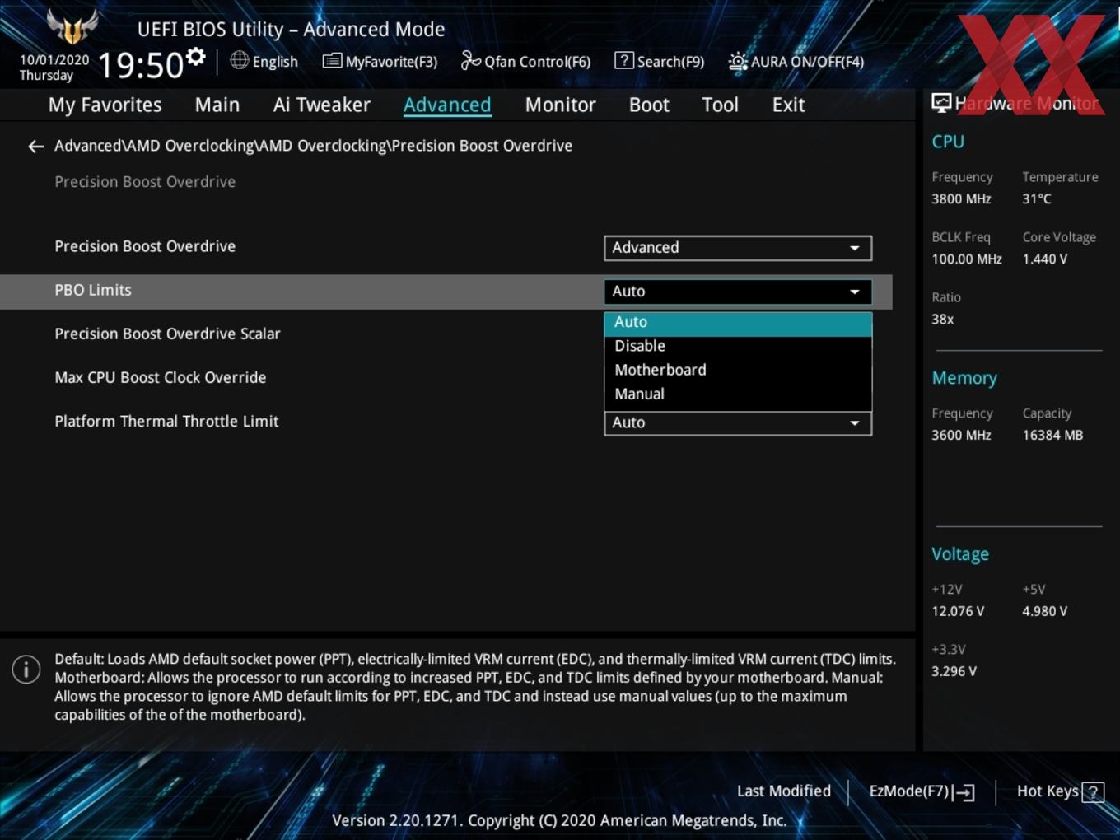The width and height of the screenshot is (1120, 840).
Task: Click the Precision Boost Overdrive setting label
Action: [x=145, y=246]
